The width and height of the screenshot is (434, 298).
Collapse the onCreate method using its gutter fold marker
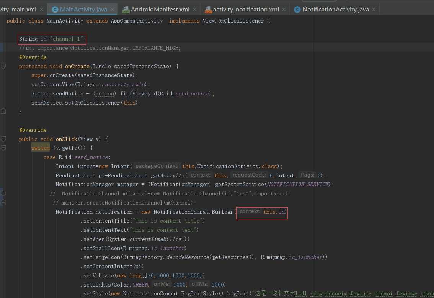tap(3, 66)
